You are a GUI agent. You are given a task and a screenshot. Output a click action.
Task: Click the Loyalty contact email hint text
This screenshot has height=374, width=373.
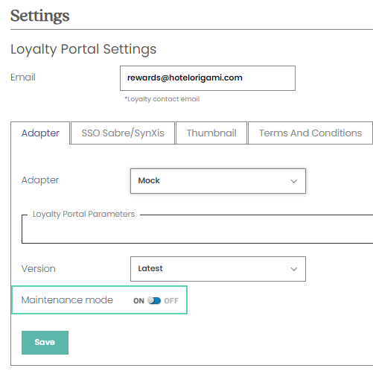[x=162, y=99]
